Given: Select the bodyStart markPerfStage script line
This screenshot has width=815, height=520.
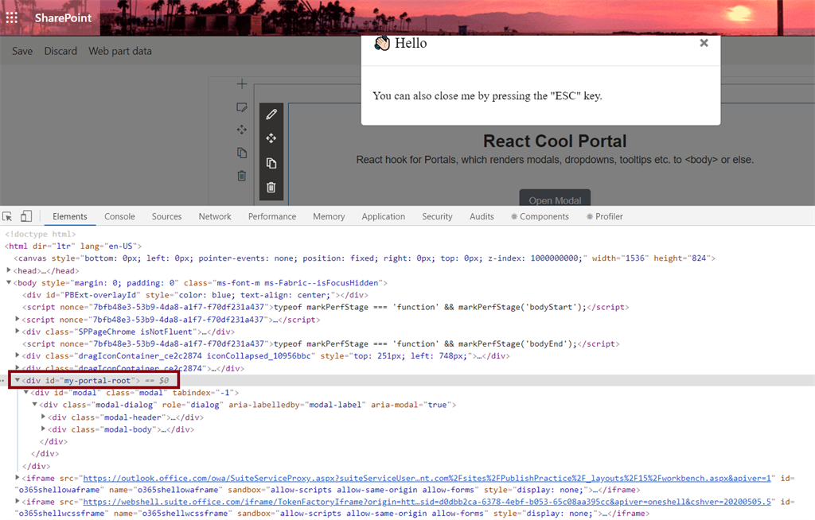Looking at the screenshot, I should [x=326, y=307].
